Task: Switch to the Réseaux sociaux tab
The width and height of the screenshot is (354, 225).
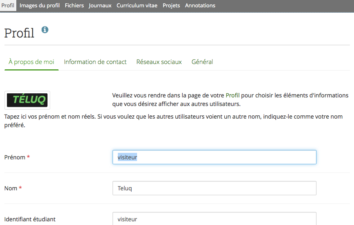Action: pos(159,62)
